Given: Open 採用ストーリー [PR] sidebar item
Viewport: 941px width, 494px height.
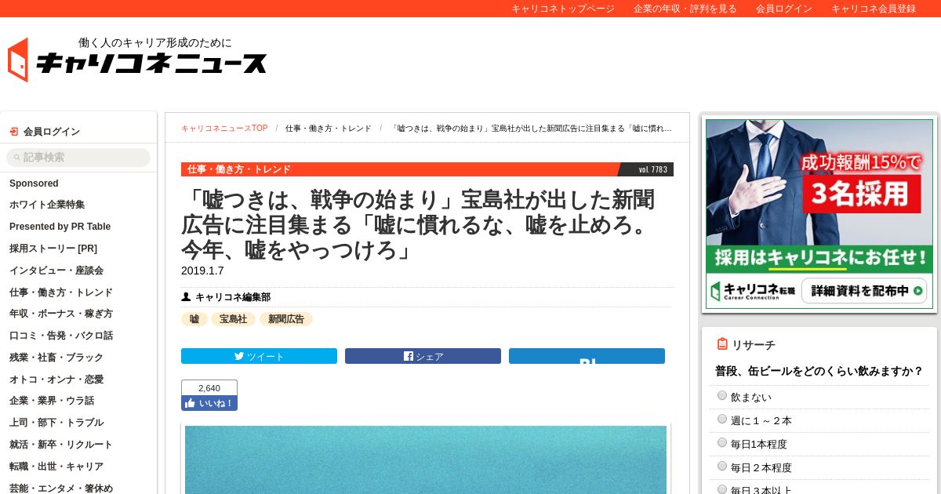Looking at the screenshot, I should pos(53,249).
